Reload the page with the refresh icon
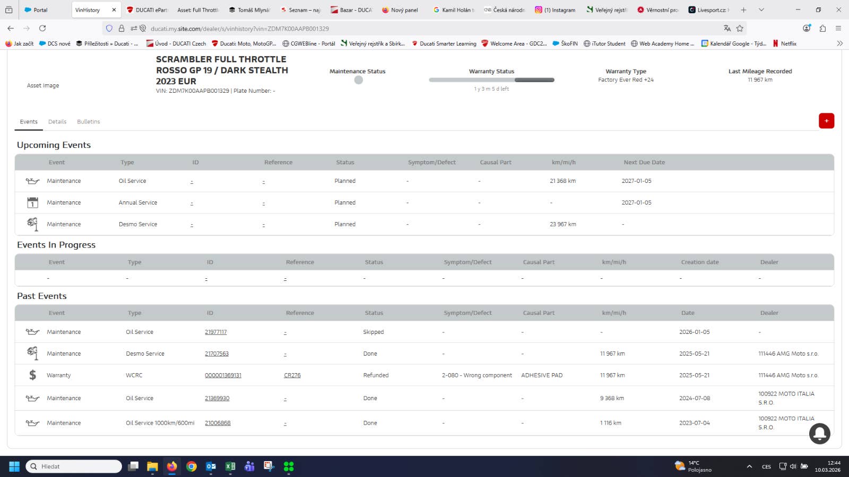 42,29
